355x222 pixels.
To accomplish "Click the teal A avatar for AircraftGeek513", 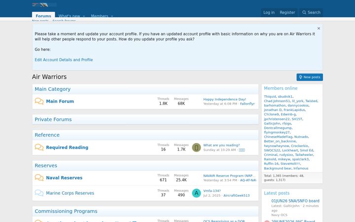I will 196,193.
